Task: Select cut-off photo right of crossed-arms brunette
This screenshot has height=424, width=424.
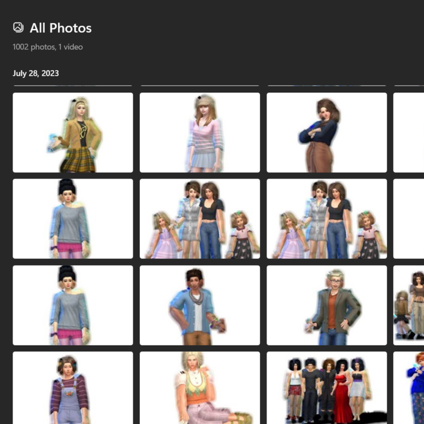Action: [x=409, y=132]
